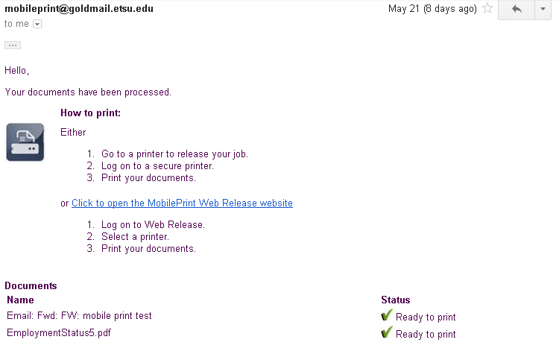Viewport: 559px width, 351px height.
Task: Click the green checkmark beside EmploymentStatus5.pdf
Action: pos(387,333)
